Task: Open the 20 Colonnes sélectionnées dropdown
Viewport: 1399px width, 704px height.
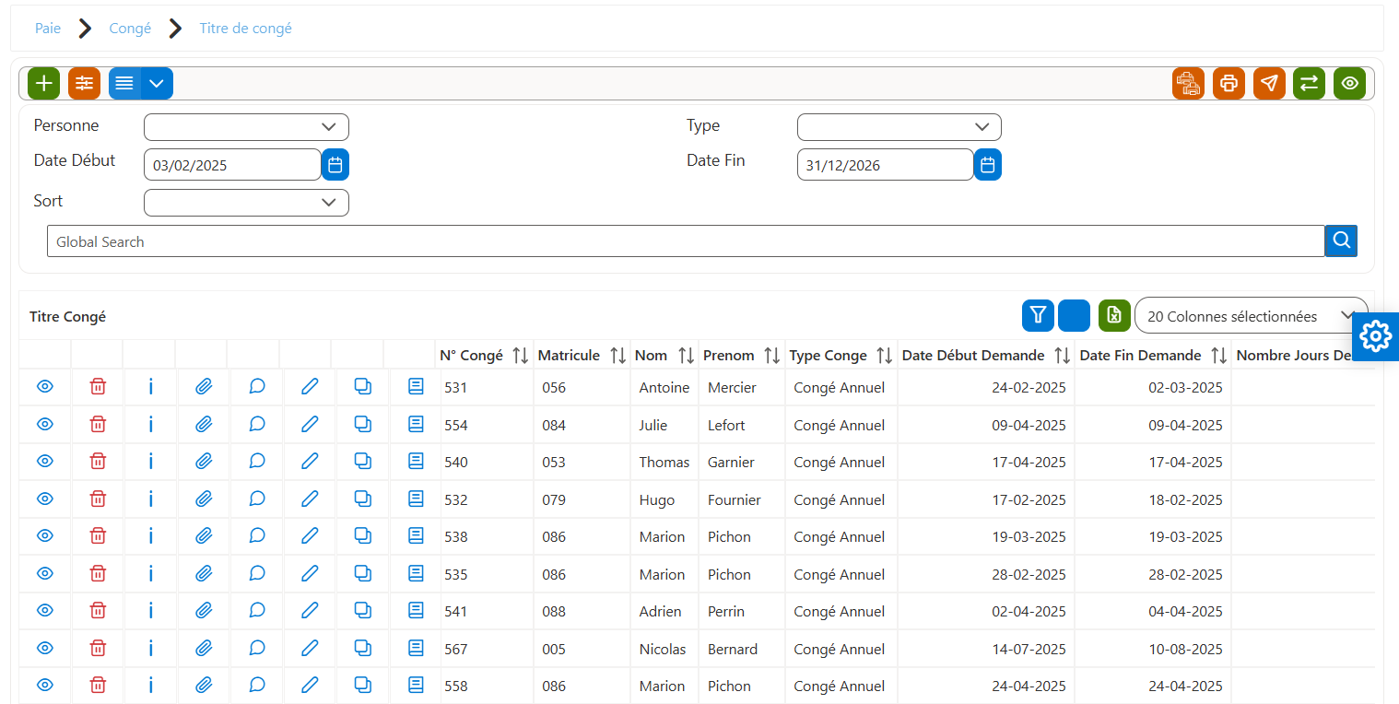Action: point(1251,316)
